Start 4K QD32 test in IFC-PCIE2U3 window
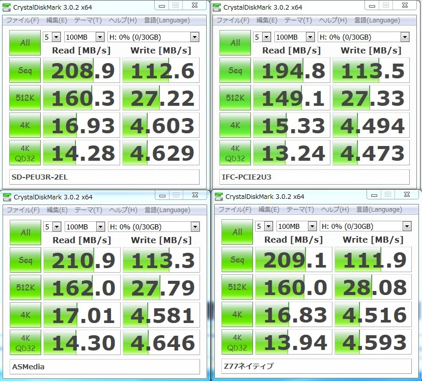The width and height of the screenshot is (422, 381). pyautogui.click(x=235, y=153)
